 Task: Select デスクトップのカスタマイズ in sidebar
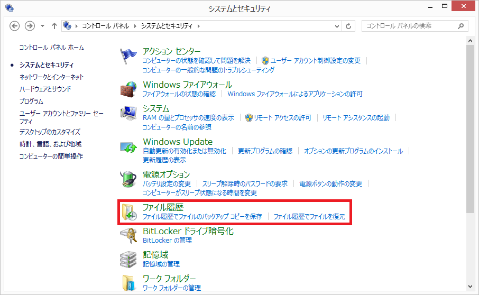50,132
